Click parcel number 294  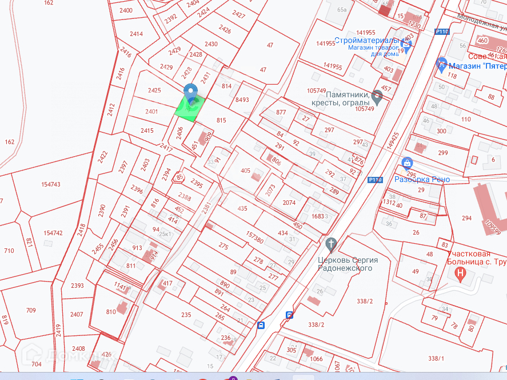point(466,218)
